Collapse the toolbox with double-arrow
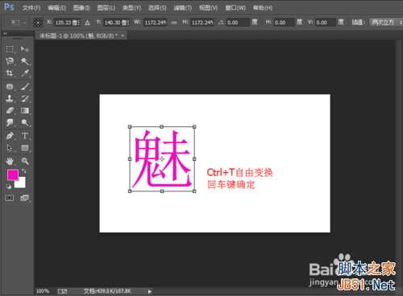The width and height of the screenshot is (403, 296). pyautogui.click(x=5, y=34)
